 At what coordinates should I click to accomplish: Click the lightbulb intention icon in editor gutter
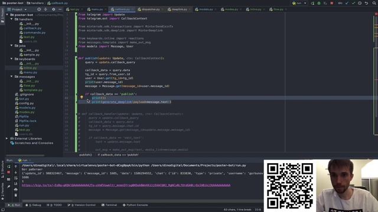coord(82,97)
